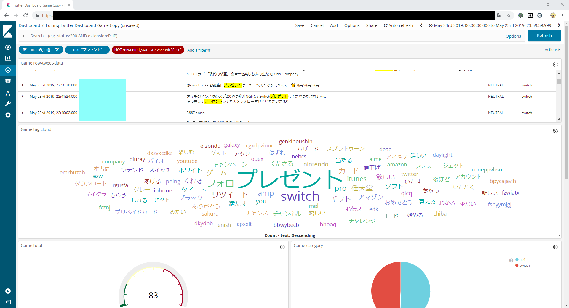The width and height of the screenshot is (569, 308).
Task: Open settings gear of Game total panel
Action: tap(282, 247)
